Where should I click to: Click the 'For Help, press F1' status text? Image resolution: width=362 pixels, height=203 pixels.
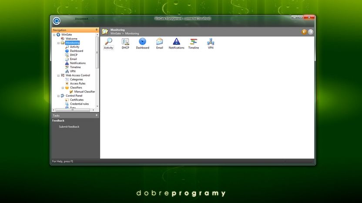tap(63, 161)
